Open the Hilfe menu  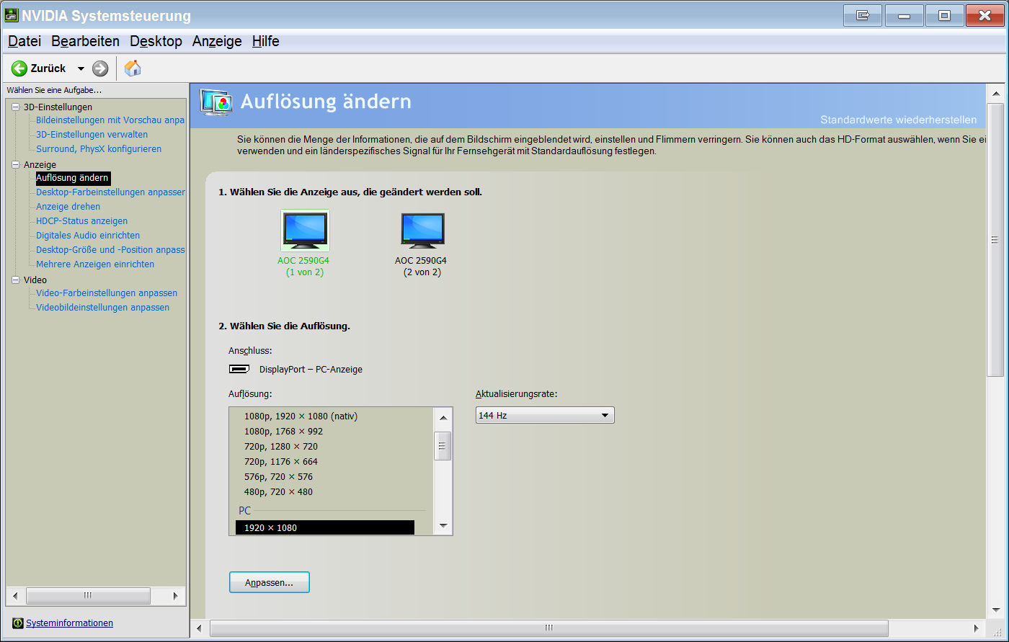(x=266, y=41)
